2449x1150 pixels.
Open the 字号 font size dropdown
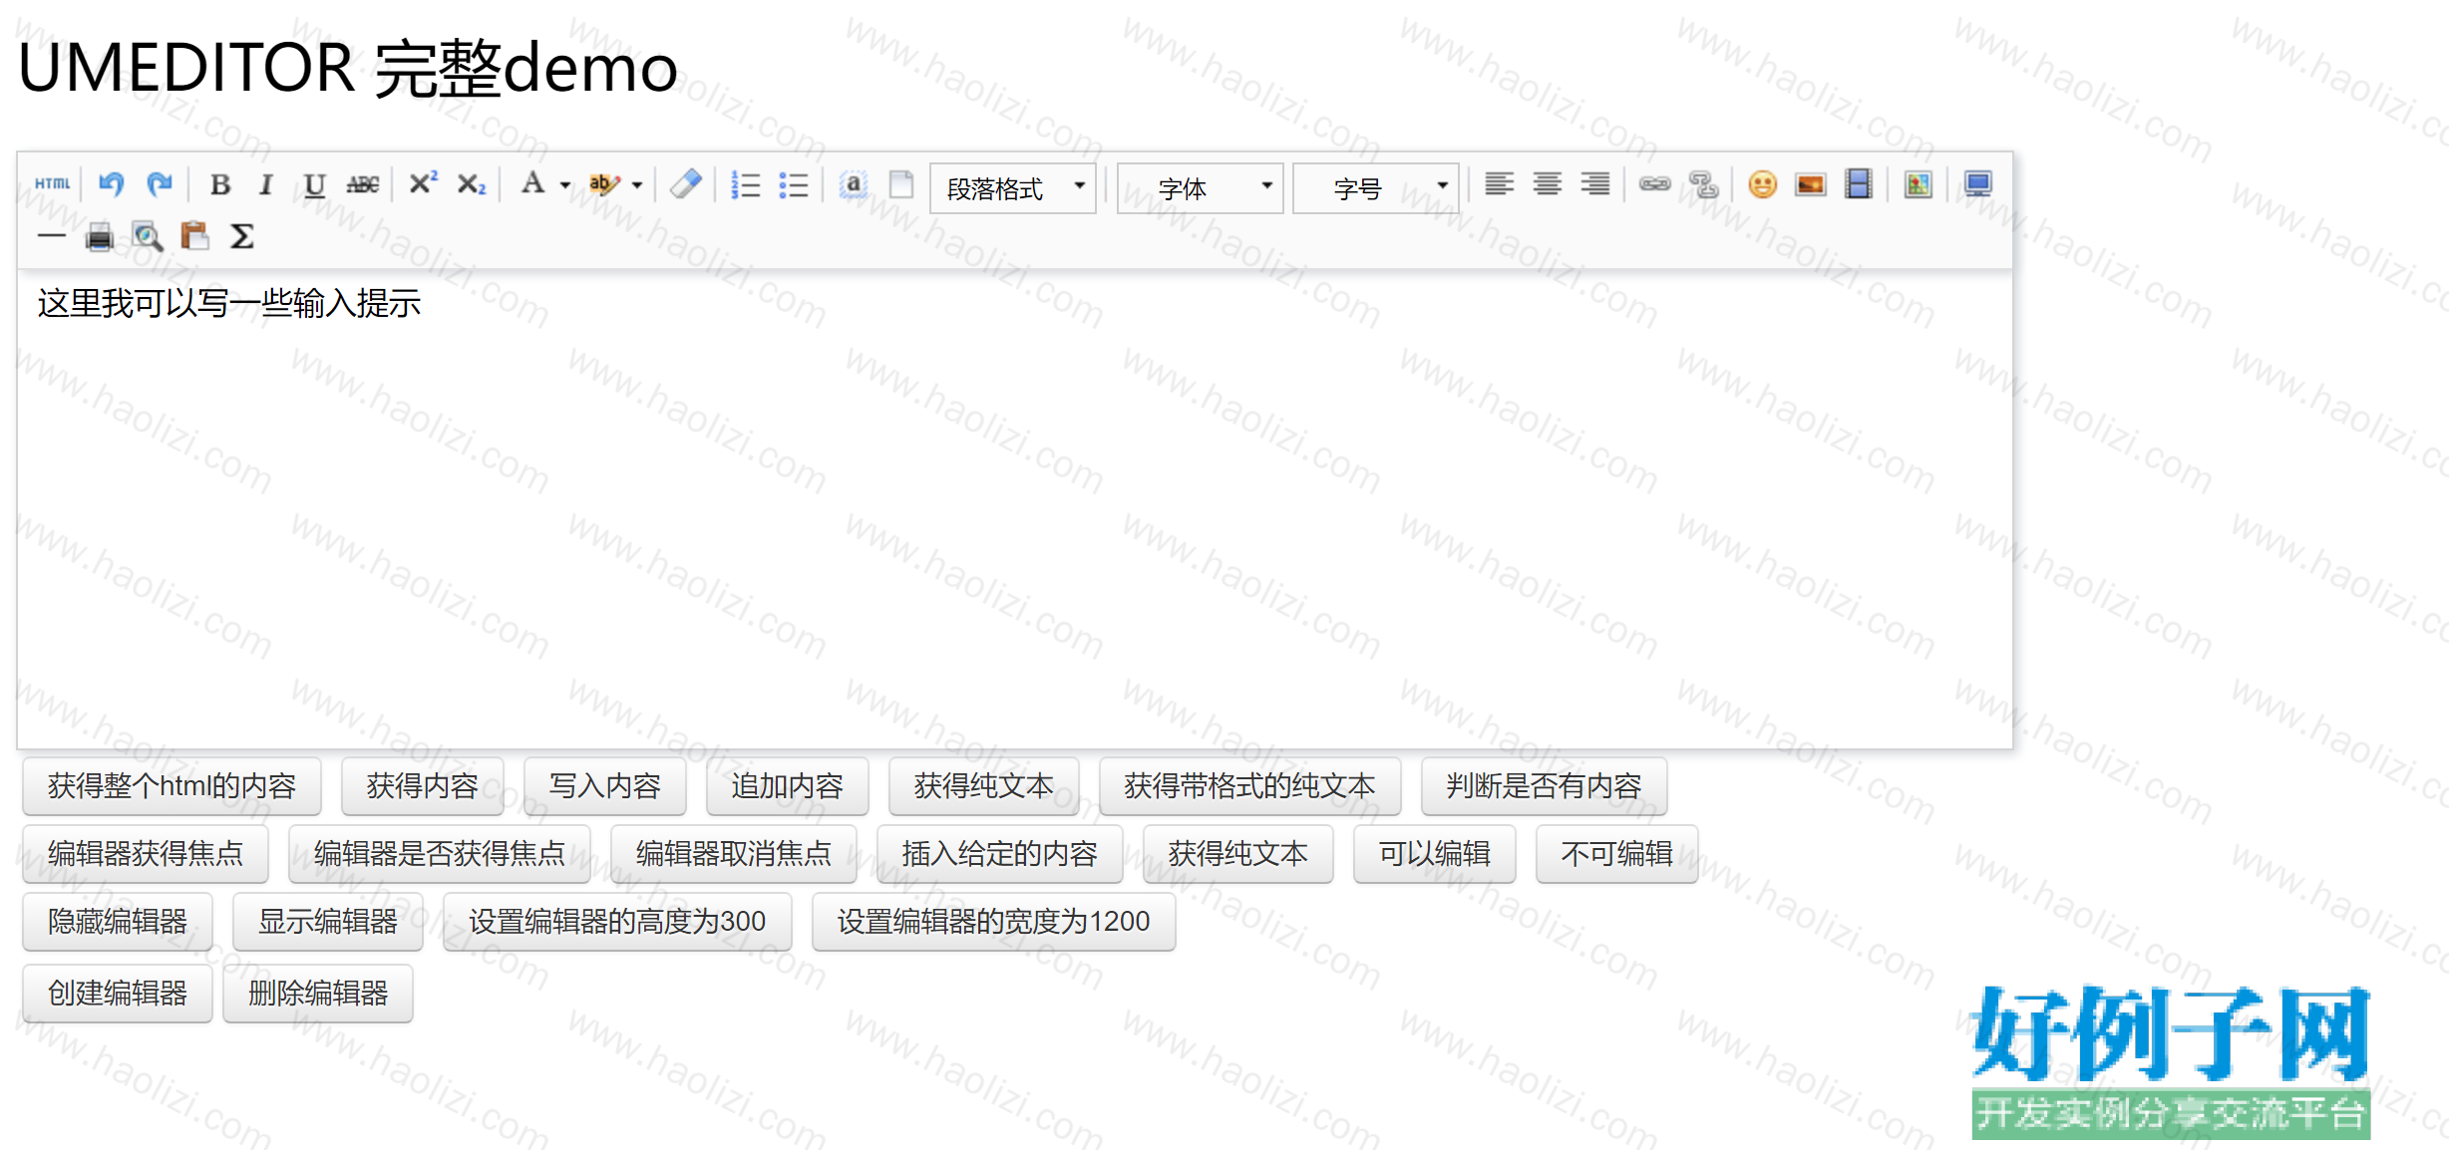click(1376, 188)
